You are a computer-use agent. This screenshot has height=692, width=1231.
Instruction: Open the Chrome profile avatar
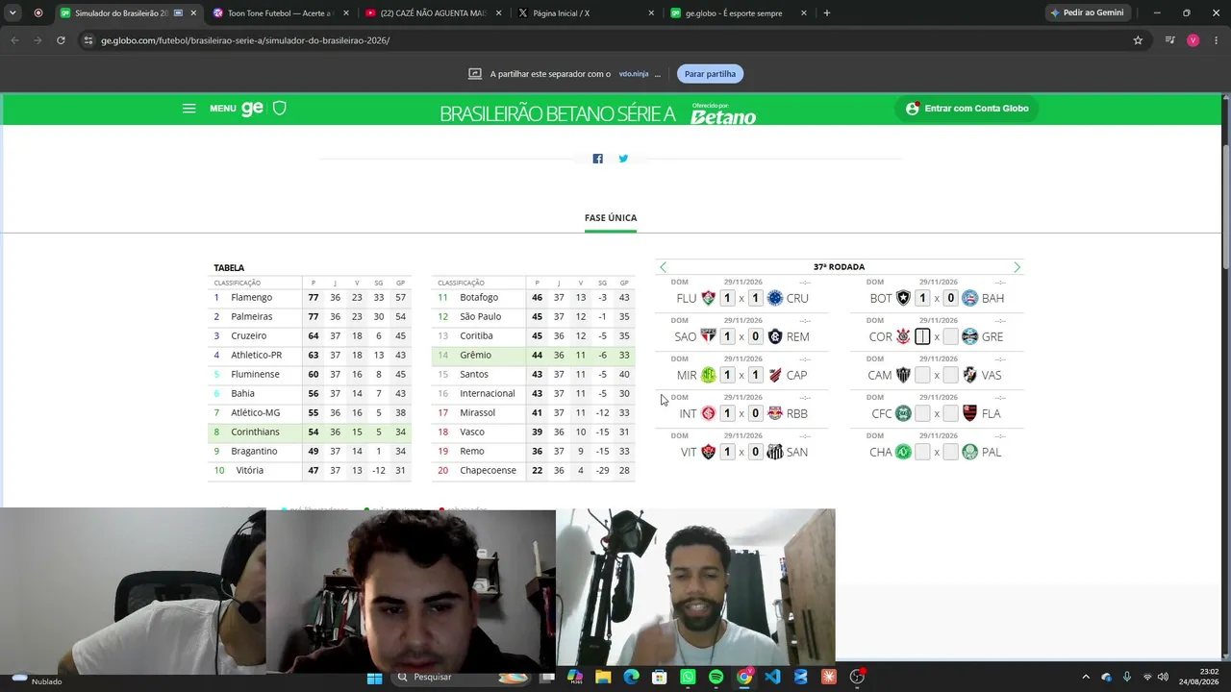pyautogui.click(x=1193, y=40)
